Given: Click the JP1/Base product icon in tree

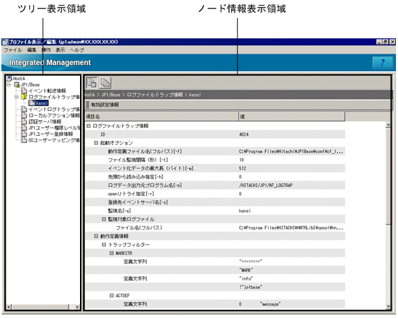Looking at the screenshot, I should pyautogui.click(x=17, y=84).
